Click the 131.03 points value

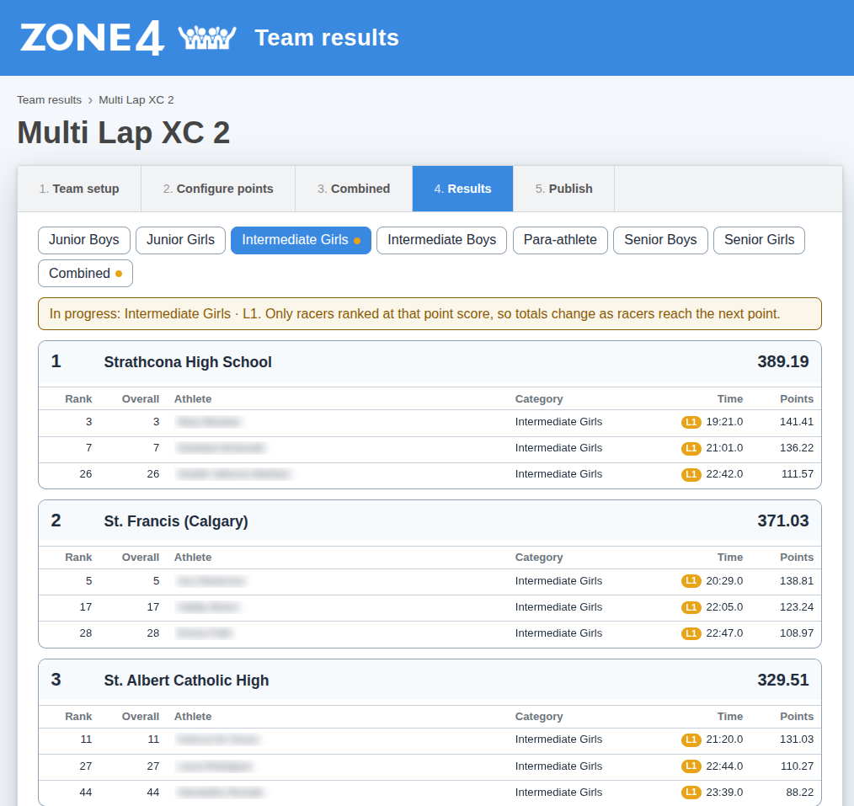coord(796,739)
